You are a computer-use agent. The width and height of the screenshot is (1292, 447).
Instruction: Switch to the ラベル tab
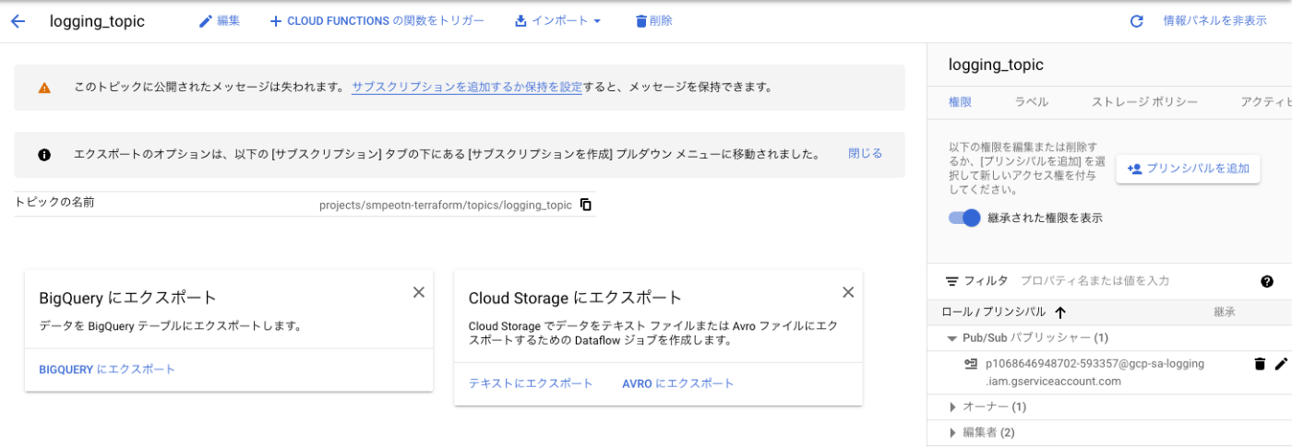click(1031, 102)
